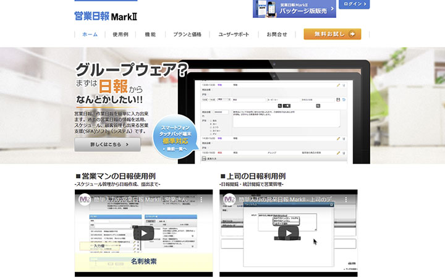Play the 上司の日報利用例 video
This screenshot has width=445, height=278.
(289, 233)
